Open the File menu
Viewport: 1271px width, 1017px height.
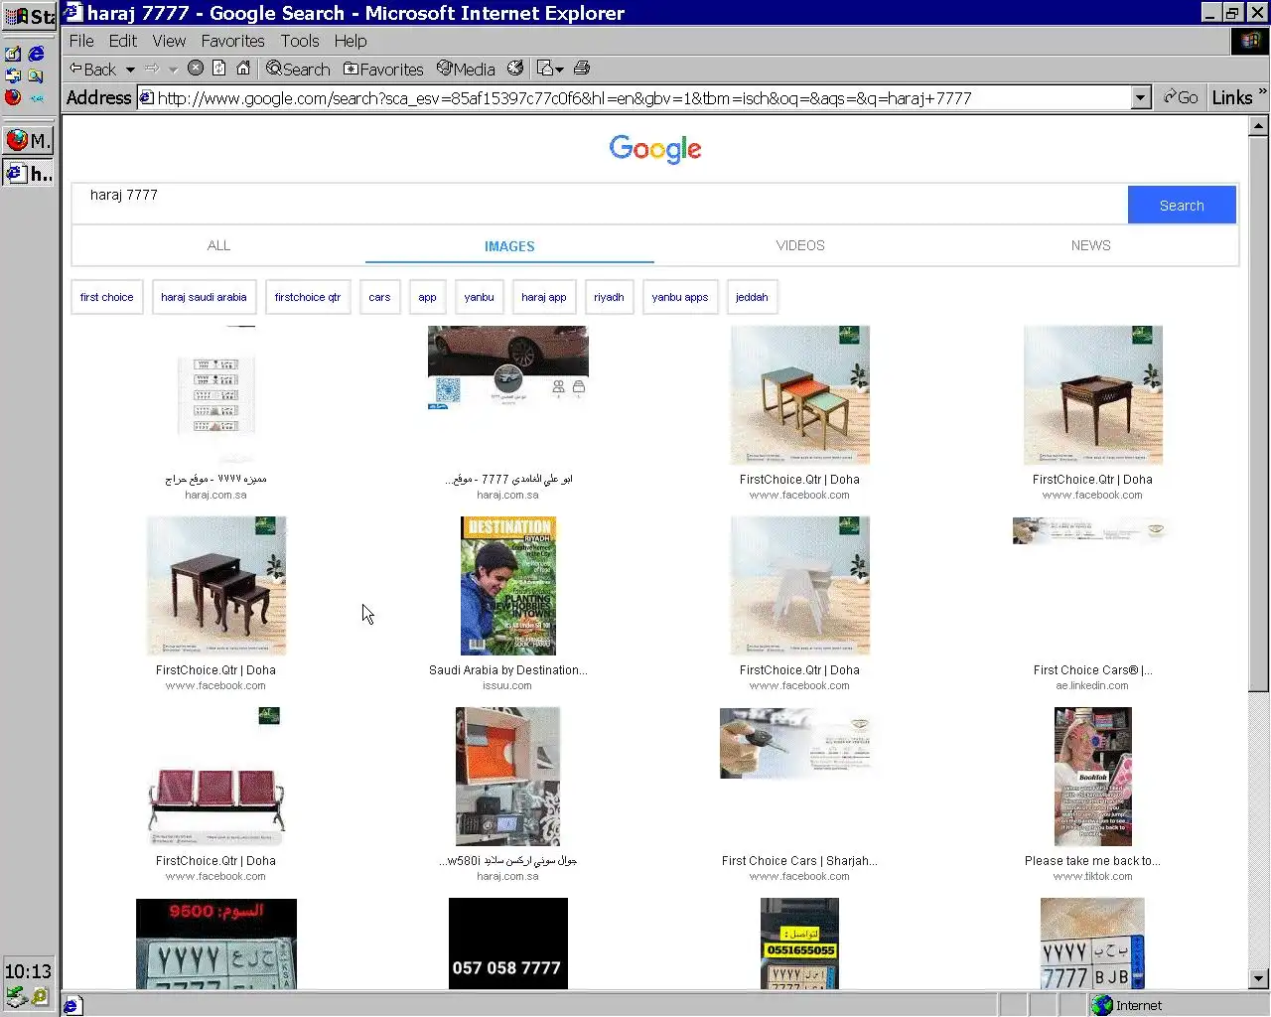coord(81,41)
